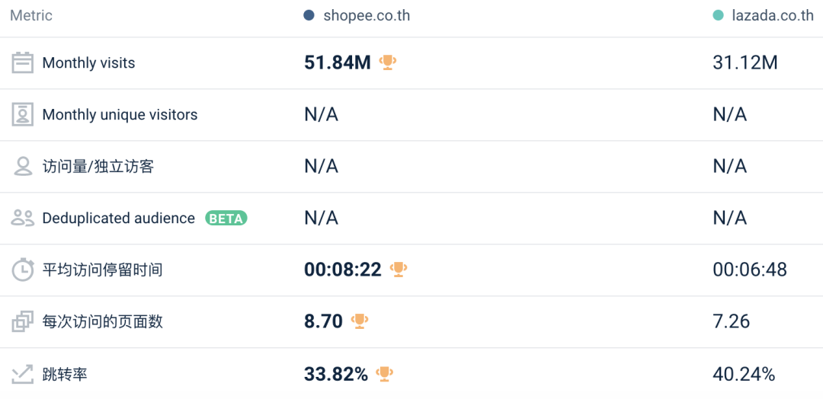Click the trophy beside 00:08:22
Viewport: 823px width, 399px height.
click(399, 269)
